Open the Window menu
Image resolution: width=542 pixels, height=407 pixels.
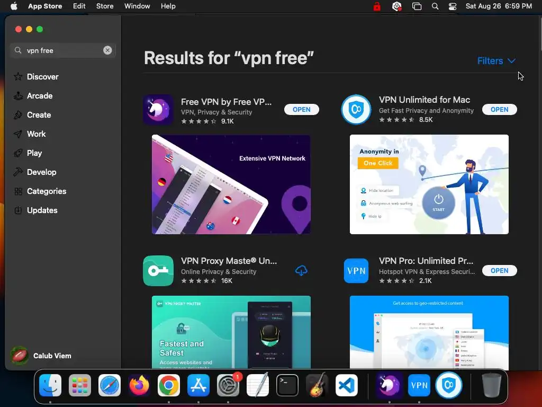point(137,6)
